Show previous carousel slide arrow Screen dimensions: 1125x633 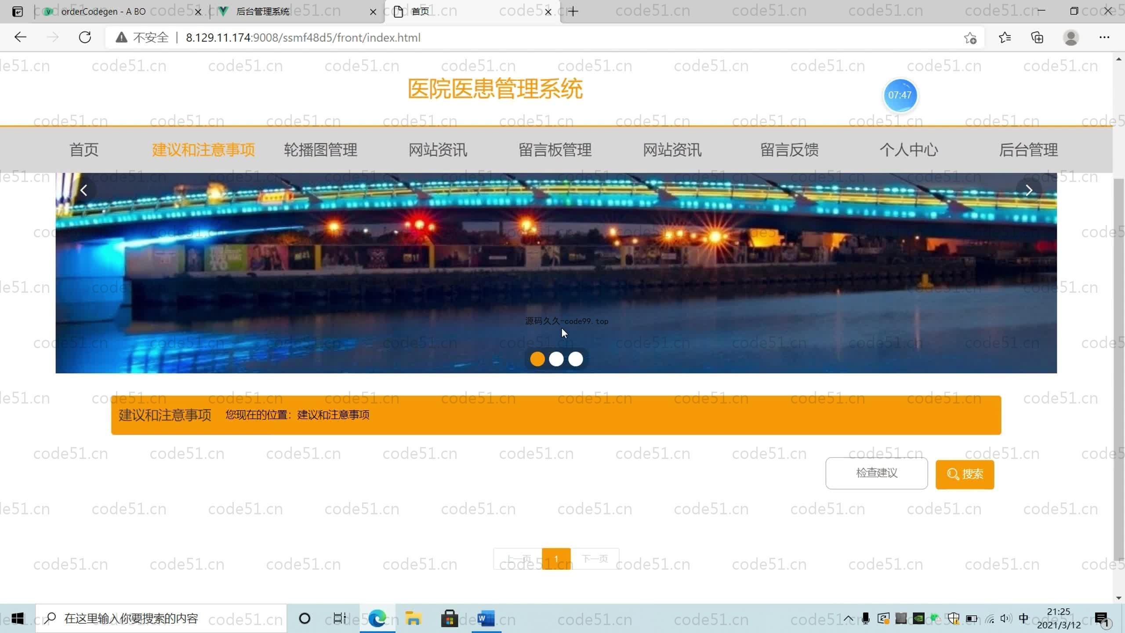tap(83, 190)
